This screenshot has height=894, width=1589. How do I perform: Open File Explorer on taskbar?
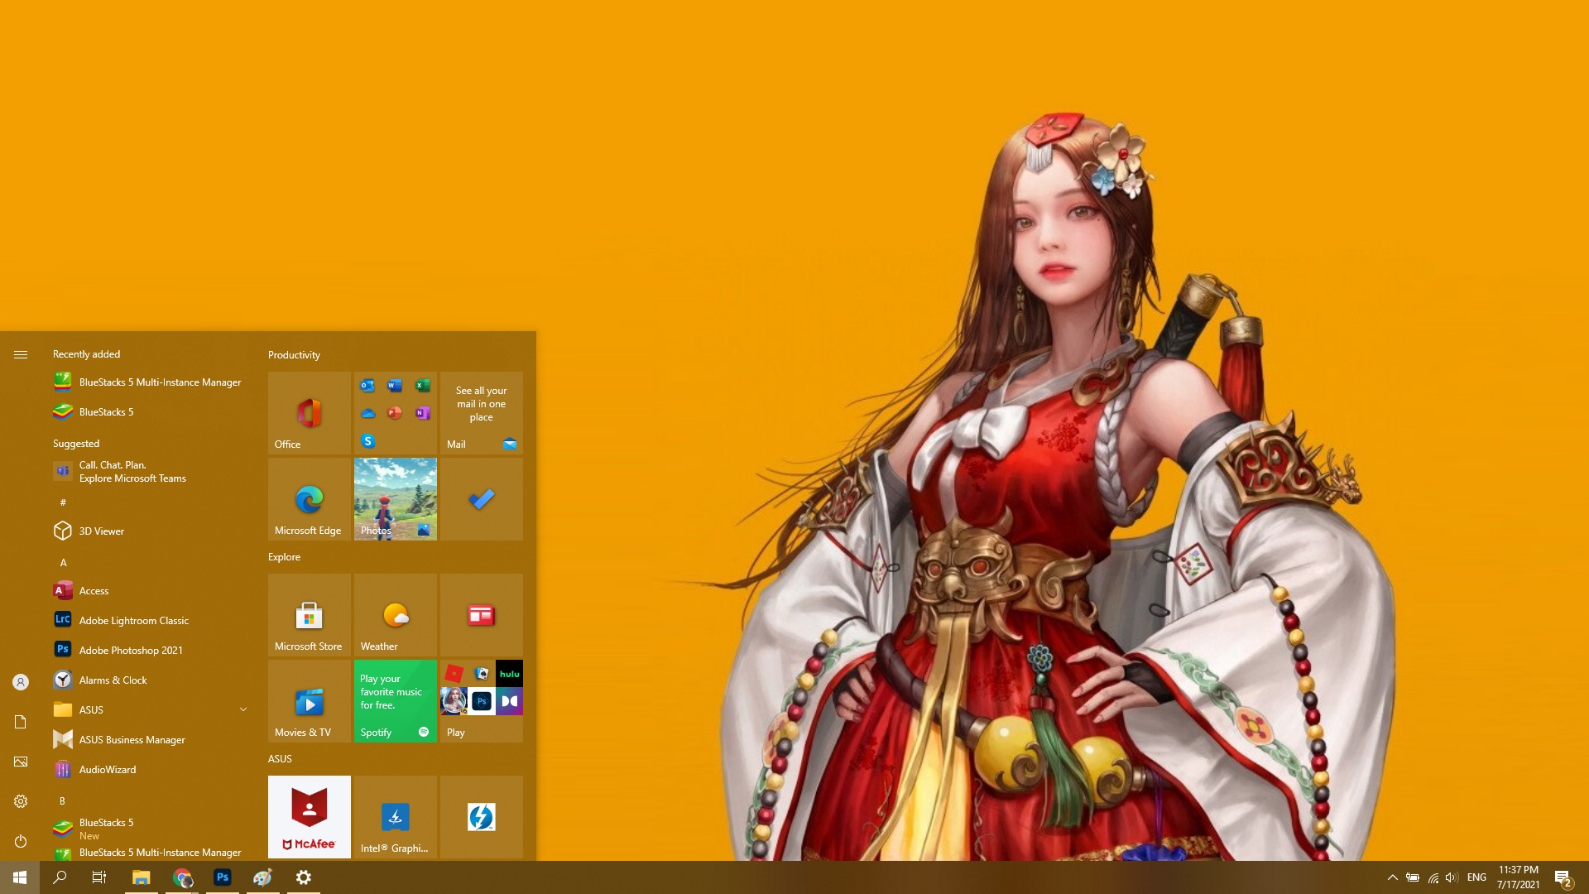(142, 877)
